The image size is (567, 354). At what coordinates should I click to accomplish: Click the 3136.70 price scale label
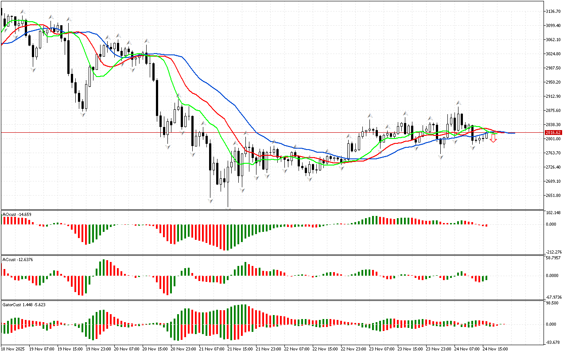(x=554, y=11)
